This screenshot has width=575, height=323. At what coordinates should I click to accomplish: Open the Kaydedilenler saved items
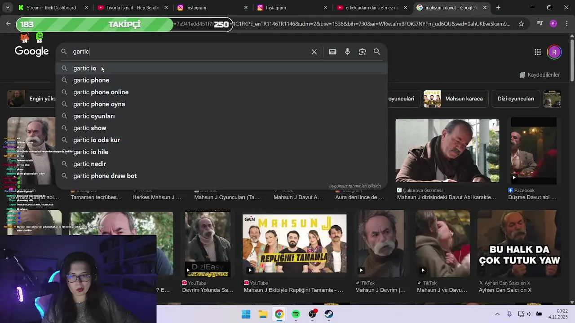540,75
